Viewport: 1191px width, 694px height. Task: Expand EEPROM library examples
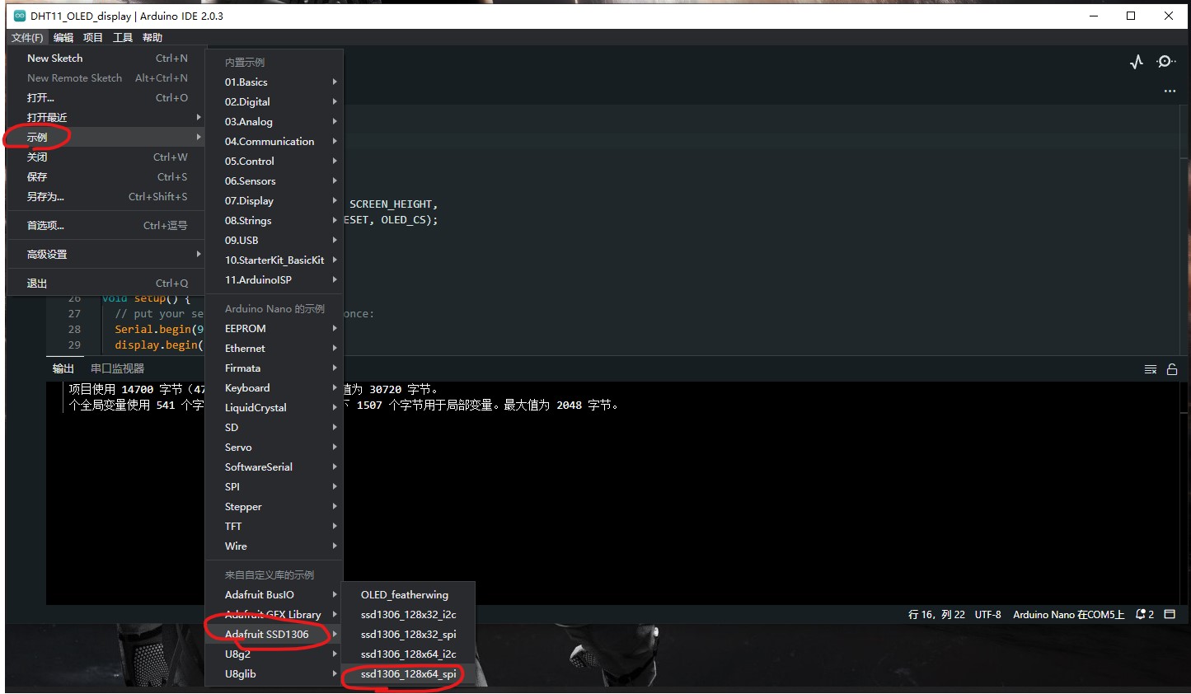point(274,329)
